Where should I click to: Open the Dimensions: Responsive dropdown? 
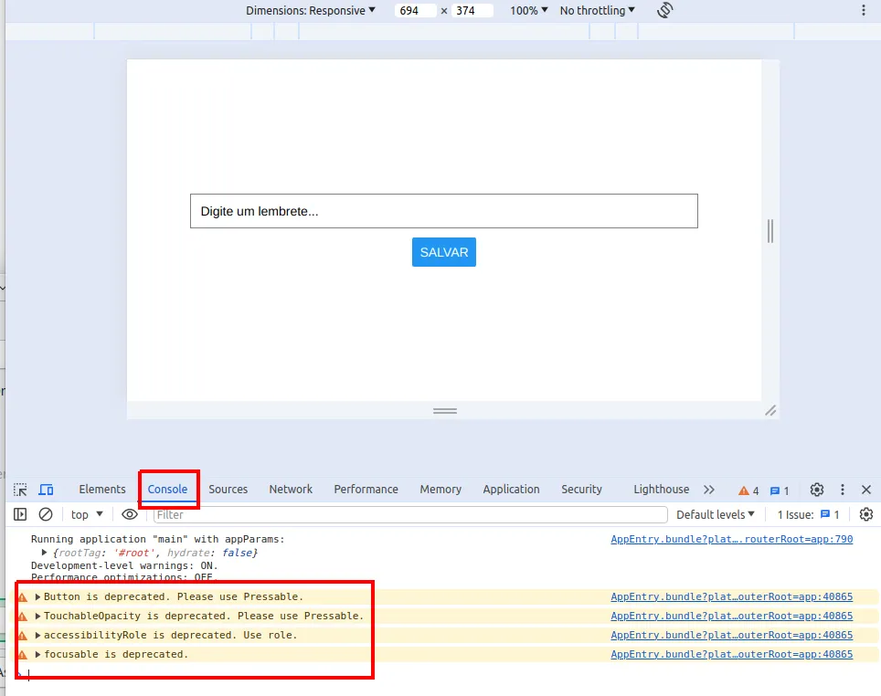[x=311, y=10]
